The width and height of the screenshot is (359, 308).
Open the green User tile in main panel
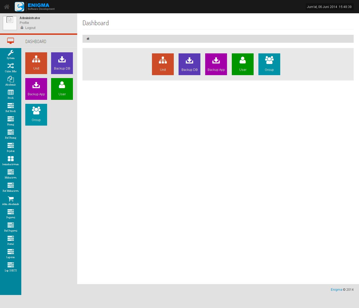(243, 64)
